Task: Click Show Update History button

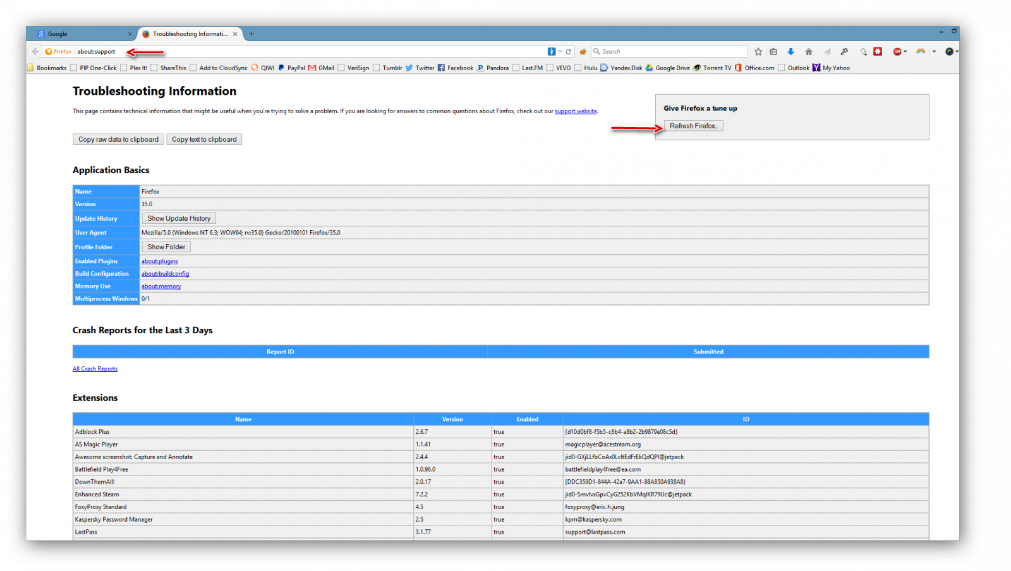Action: click(x=179, y=218)
